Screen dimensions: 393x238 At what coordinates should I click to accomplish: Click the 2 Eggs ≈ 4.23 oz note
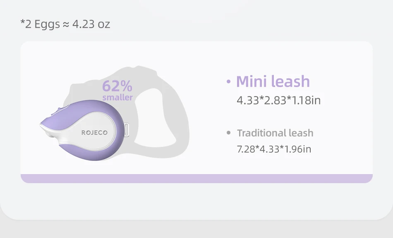pyautogui.click(x=65, y=24)
